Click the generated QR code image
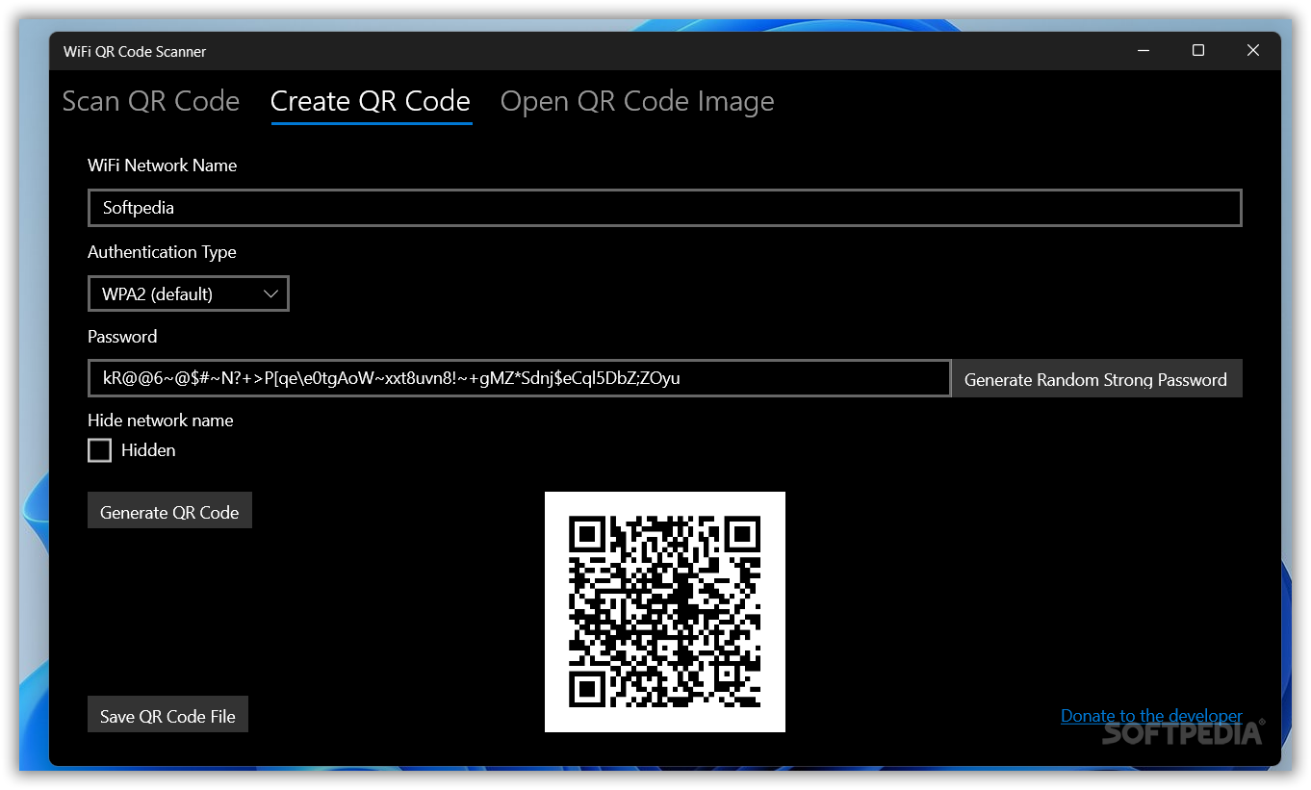This screenshot has height=790, width=1311. [665, 612]
